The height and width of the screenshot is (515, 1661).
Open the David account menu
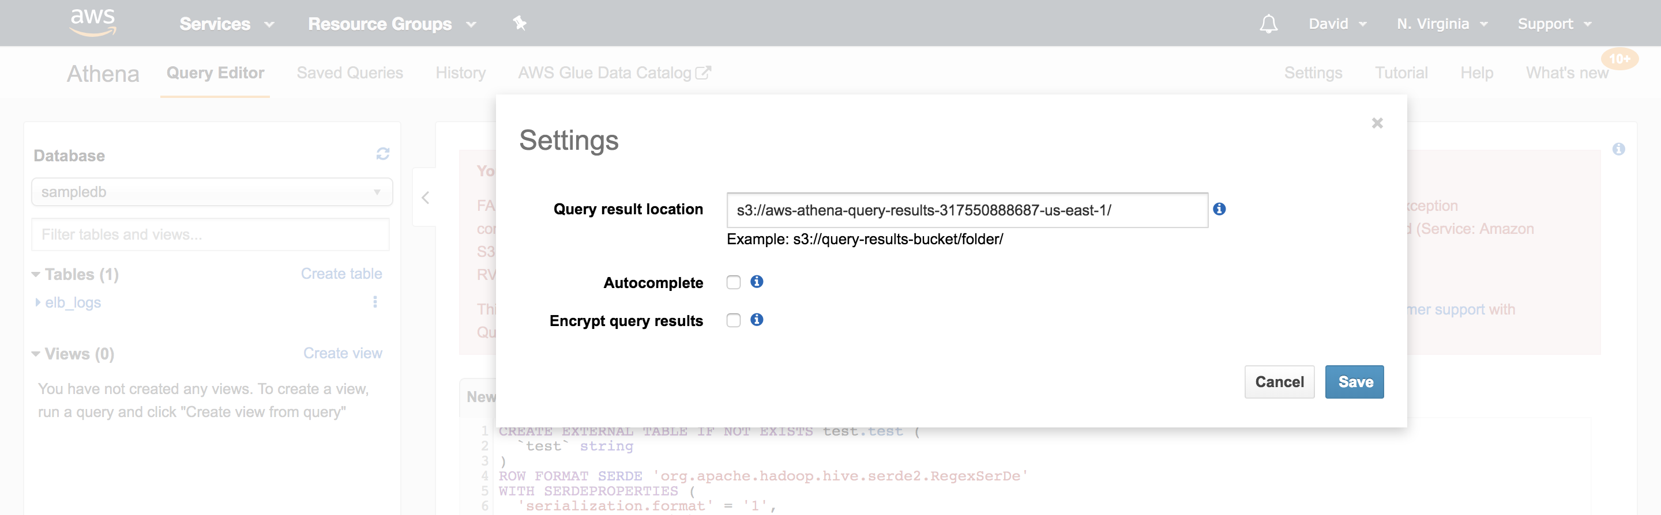pos(1337,24)
